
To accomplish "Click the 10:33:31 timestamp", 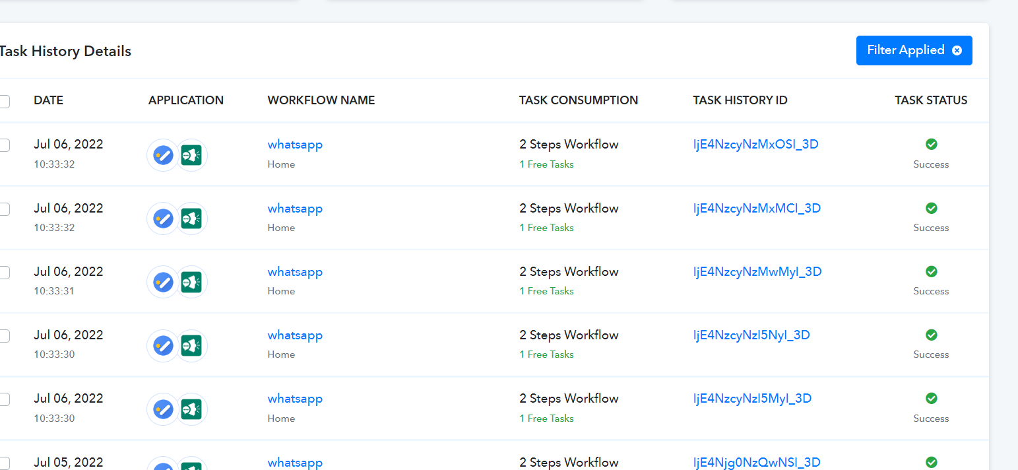I will [54, 291].
